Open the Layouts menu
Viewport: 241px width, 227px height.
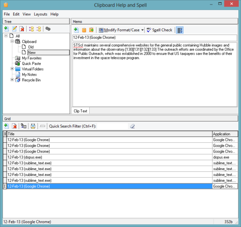41,14
